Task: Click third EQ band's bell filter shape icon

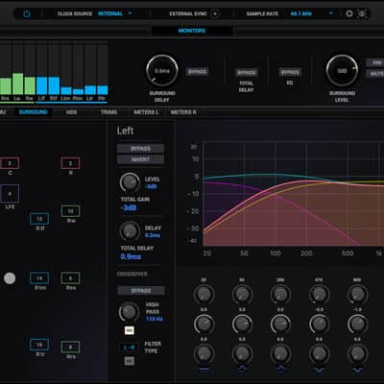Action: point(280,369)
